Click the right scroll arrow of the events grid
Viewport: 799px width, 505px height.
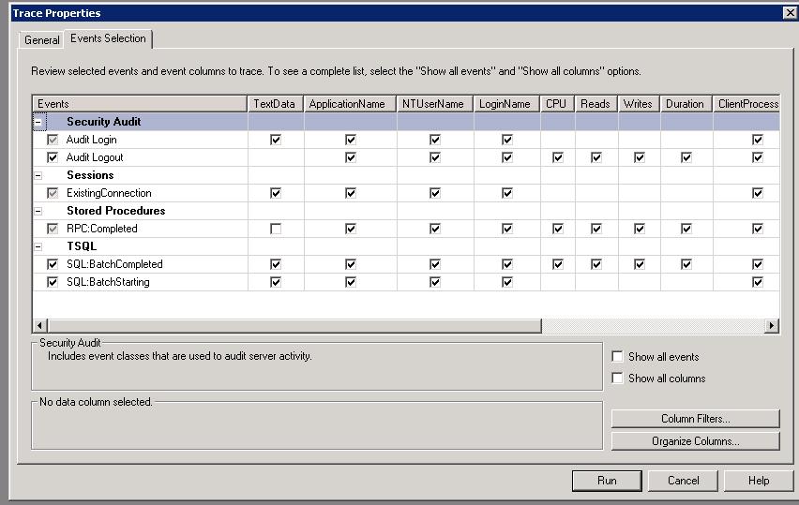[x=772, y=325]
